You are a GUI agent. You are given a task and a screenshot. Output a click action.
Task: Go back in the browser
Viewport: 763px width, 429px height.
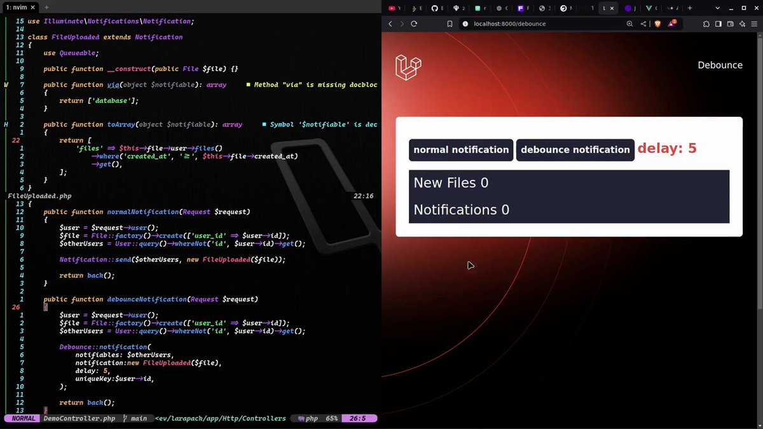click(390, 24)
